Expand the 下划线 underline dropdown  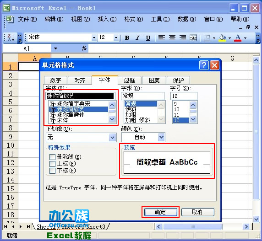(x=113, y=138)
